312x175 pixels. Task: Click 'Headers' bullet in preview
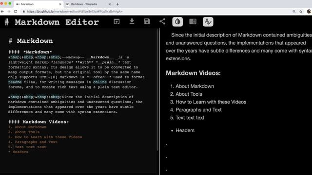185,130
